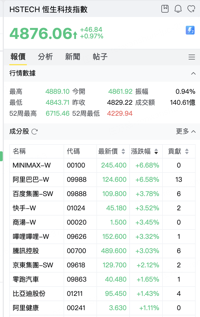Add to watchlist via heart icon
200x317 pixels.
pyautogui.click(x=191, y=9)
